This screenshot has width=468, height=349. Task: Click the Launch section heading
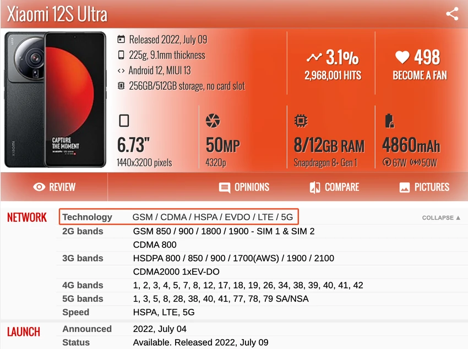[x=24, y=332]
